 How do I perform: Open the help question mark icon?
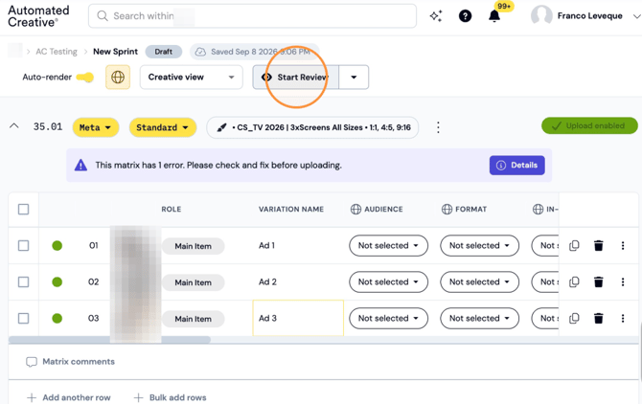pyautogui.click(x=465, y=16)
